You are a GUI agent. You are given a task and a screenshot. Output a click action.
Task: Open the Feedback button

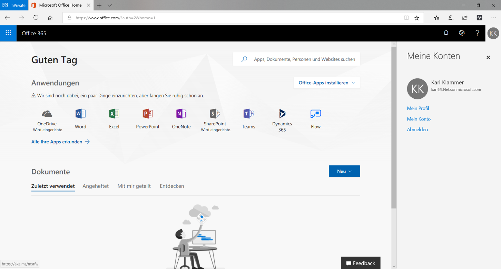pos(361,263)
